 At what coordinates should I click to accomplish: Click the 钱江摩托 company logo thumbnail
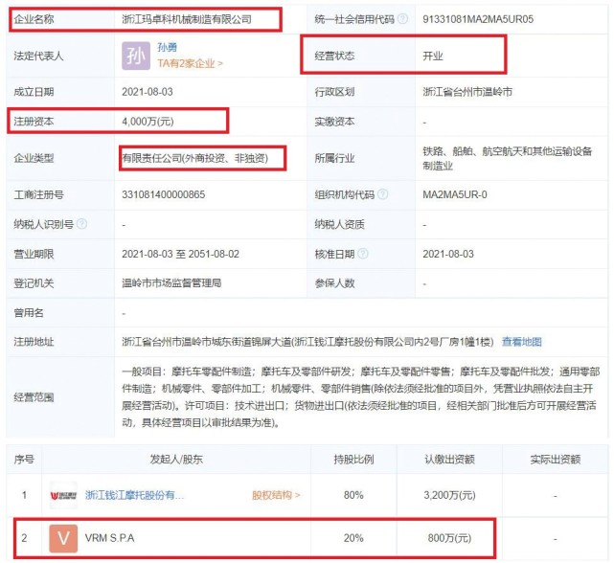pos(63,495)
